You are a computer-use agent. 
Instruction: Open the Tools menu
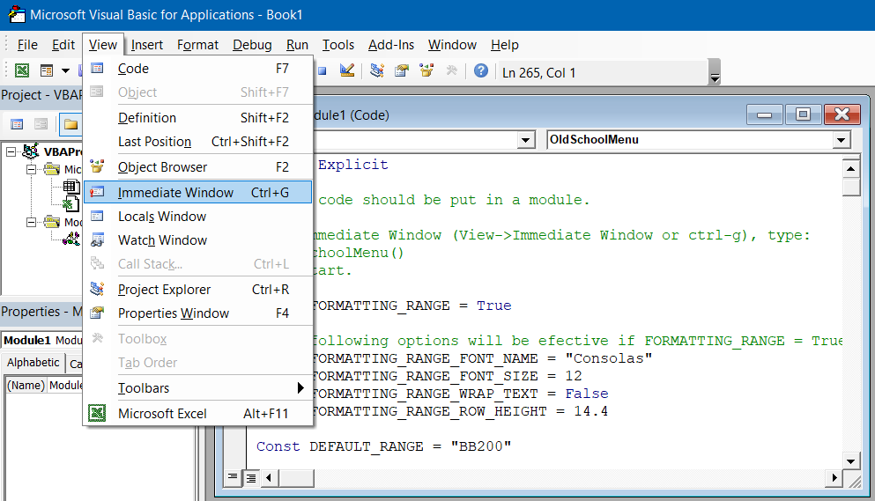(338, 45)
